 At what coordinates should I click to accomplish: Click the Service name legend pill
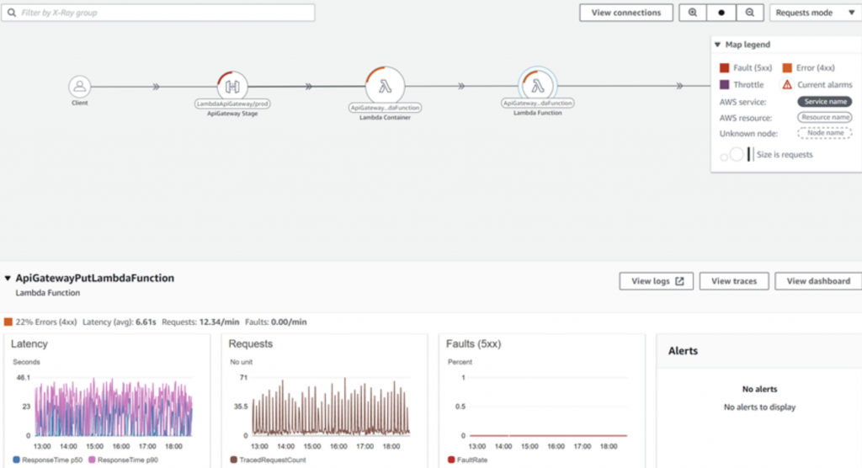point(825,102)
